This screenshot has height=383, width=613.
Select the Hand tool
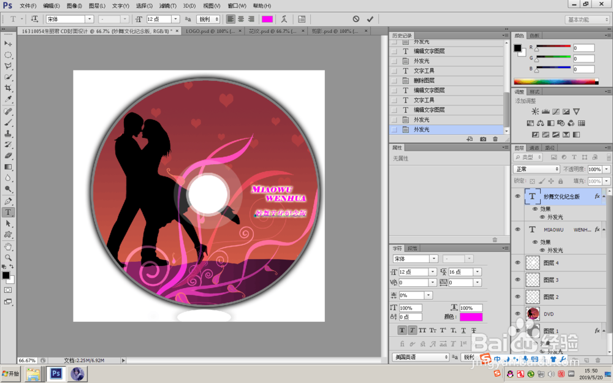8,246
